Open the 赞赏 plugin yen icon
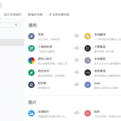This screenshot has width=121, height=121. pos(31,36)
